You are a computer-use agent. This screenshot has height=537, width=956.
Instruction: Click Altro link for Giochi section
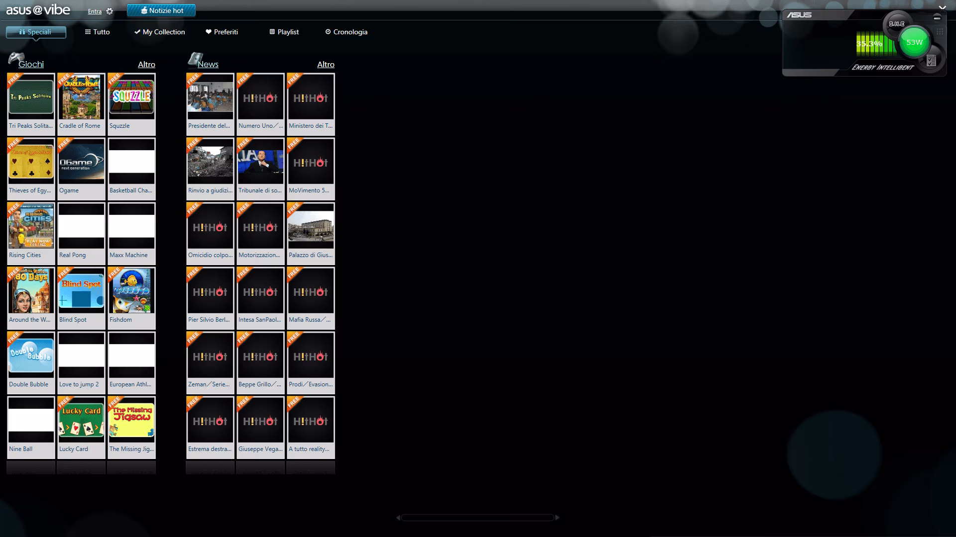(x=146, y=64)
